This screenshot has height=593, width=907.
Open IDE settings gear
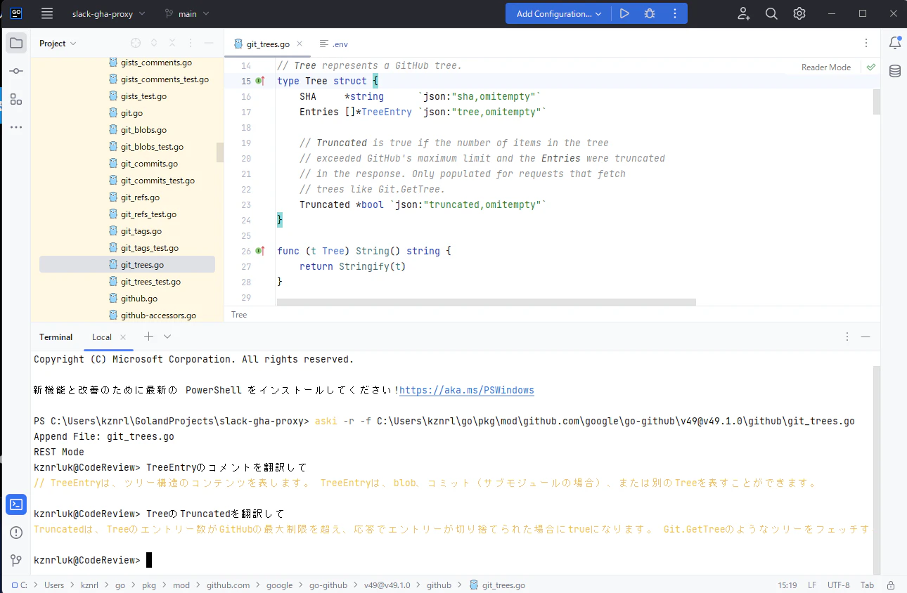(x=799, y=13)
